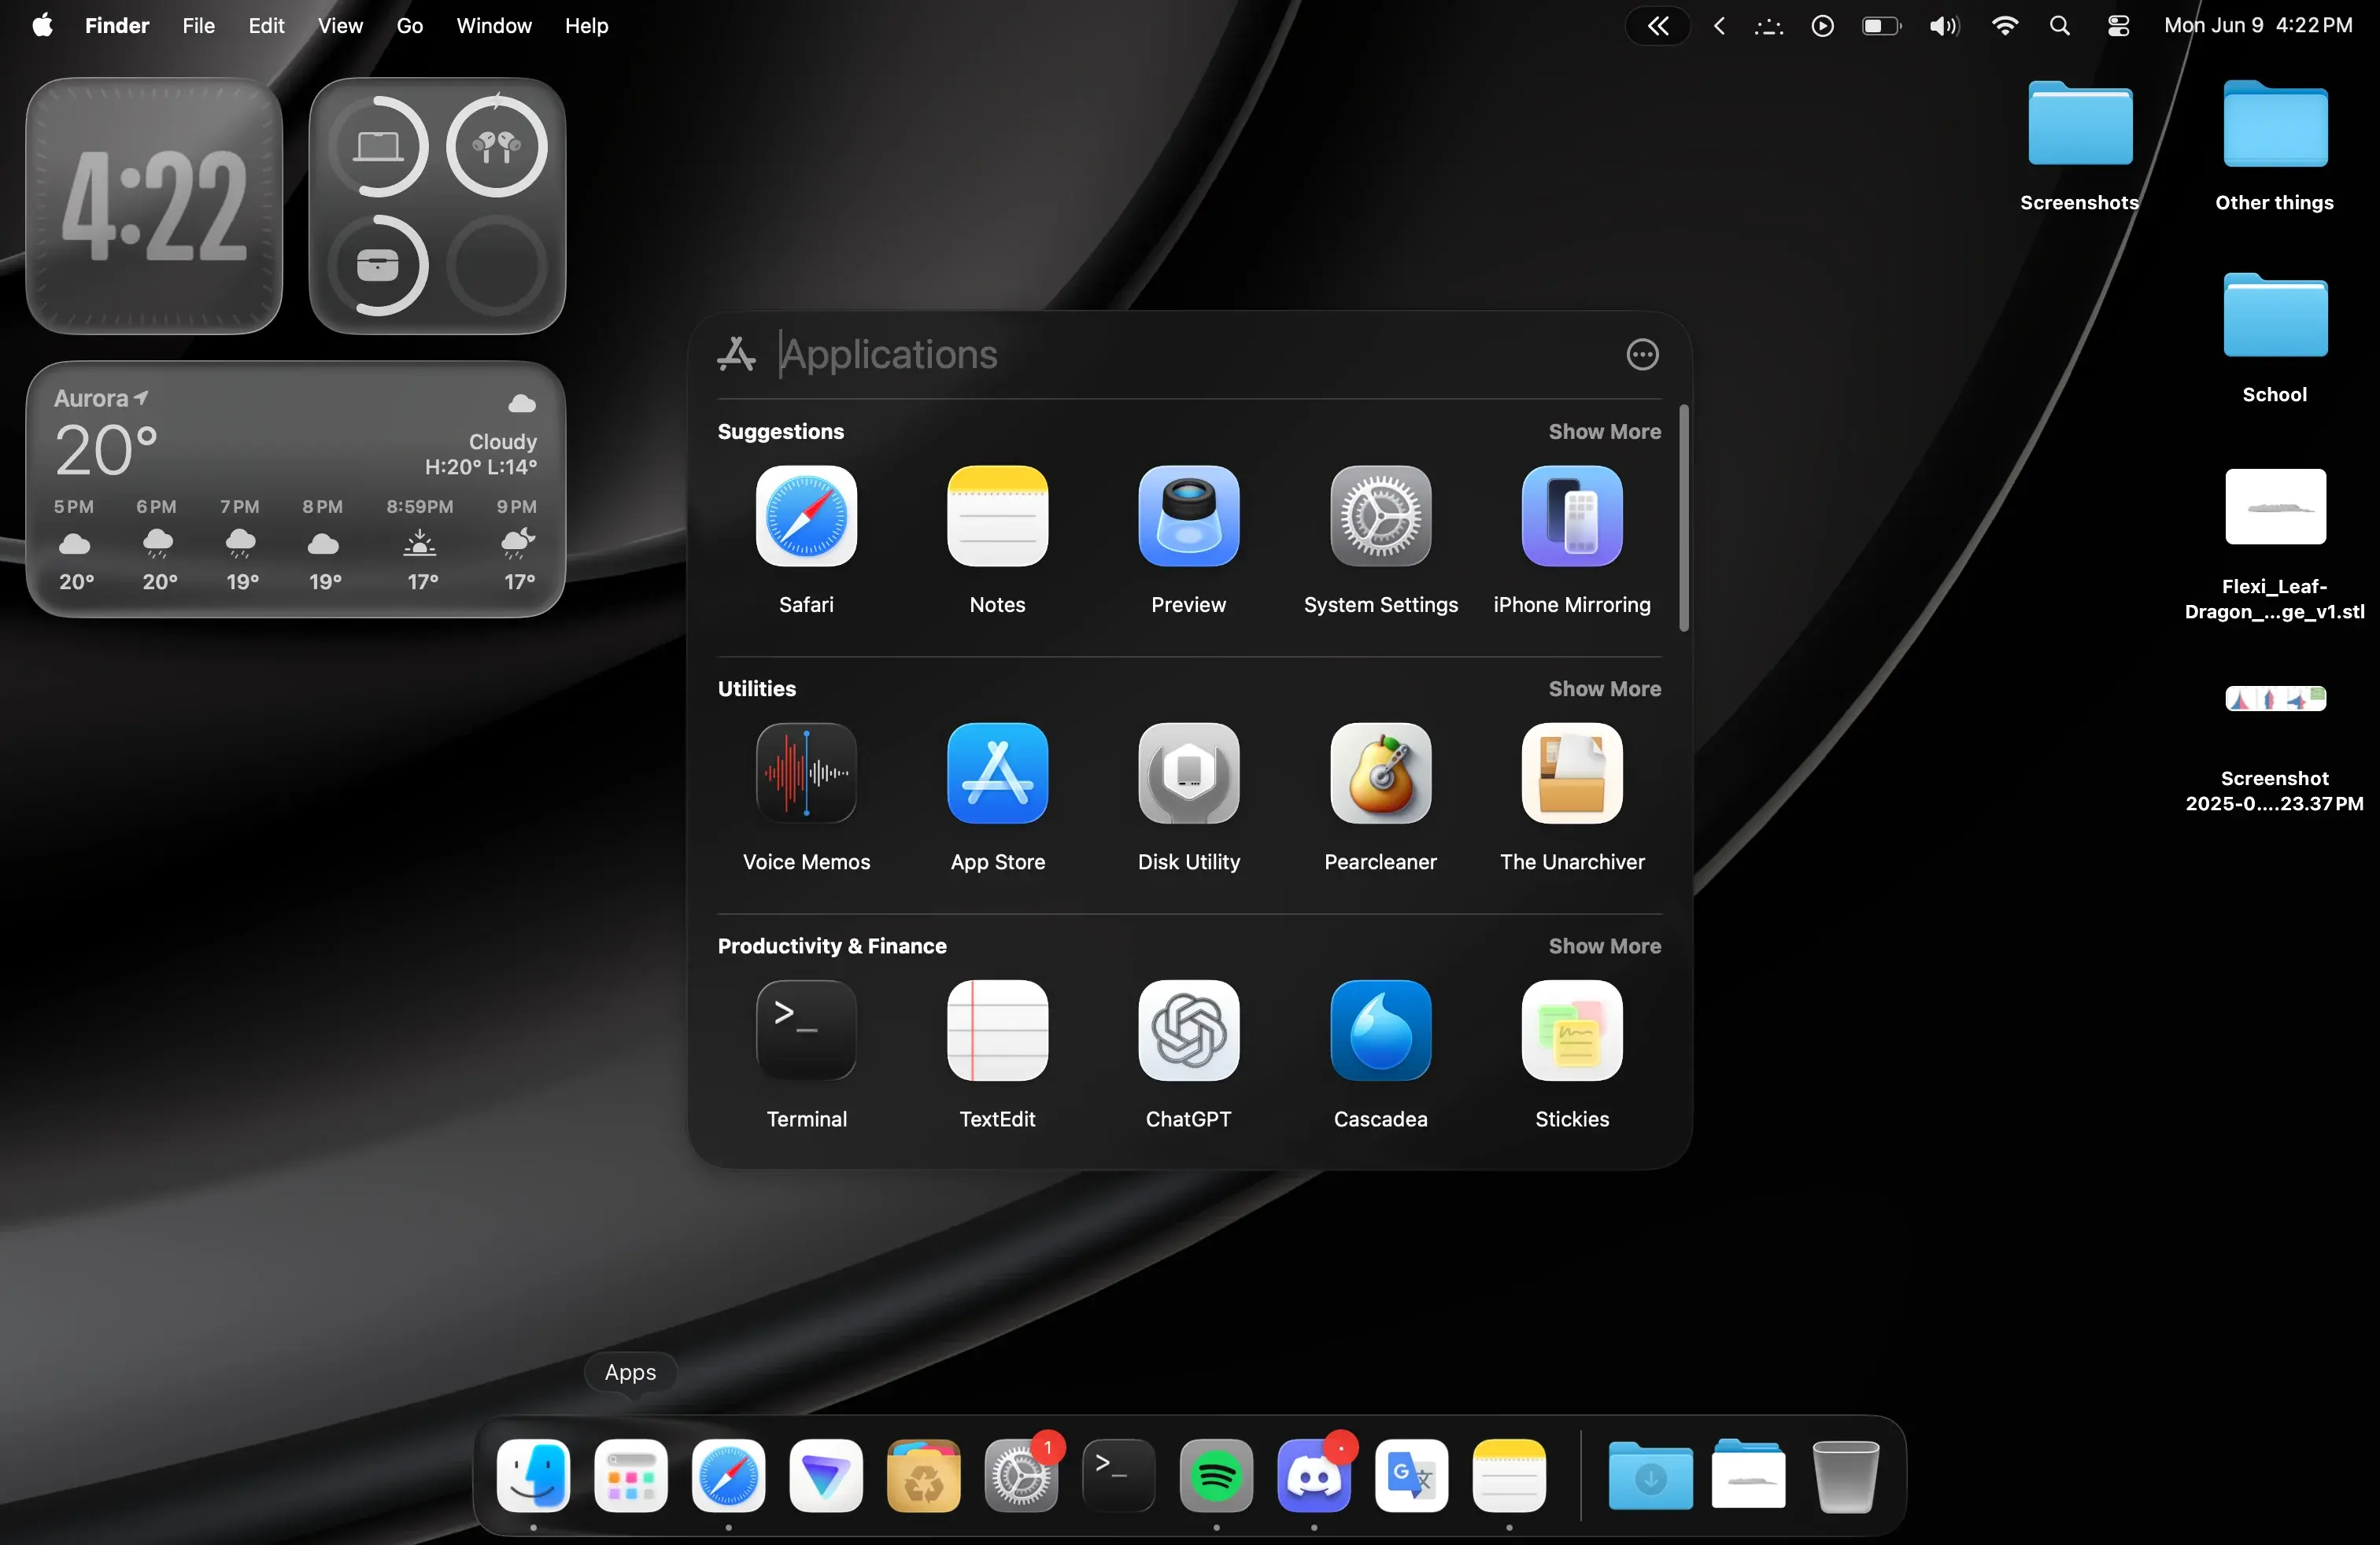Click the 4:22 clock widget
The width and height of the screenshot is (2380, 1545).
pos(154,206)
